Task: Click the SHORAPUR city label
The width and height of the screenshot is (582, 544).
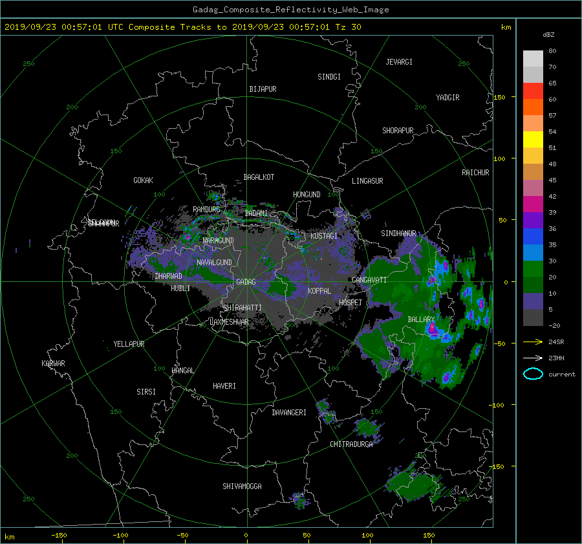Action: tap(398, 131)
